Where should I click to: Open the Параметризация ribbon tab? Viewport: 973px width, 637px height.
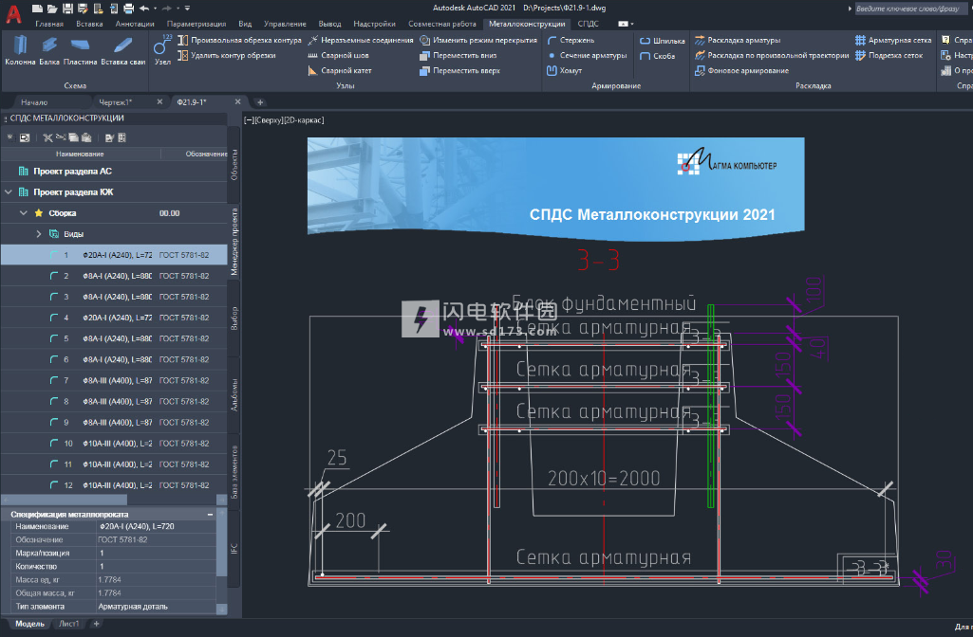(x=196, y=24)
